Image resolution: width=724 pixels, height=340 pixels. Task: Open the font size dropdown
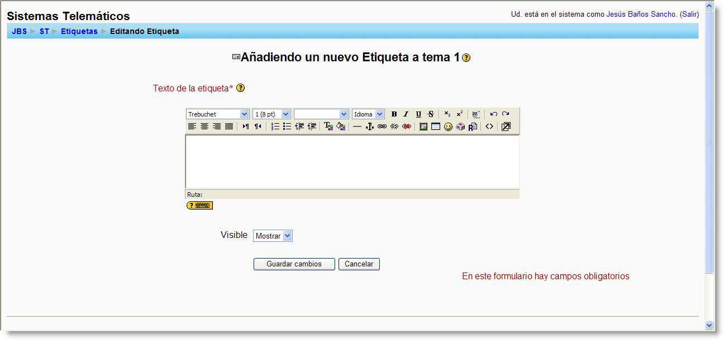coord(271,114)
